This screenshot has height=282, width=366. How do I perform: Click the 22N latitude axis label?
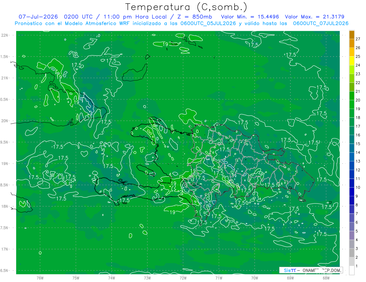[x=5, y=35]
